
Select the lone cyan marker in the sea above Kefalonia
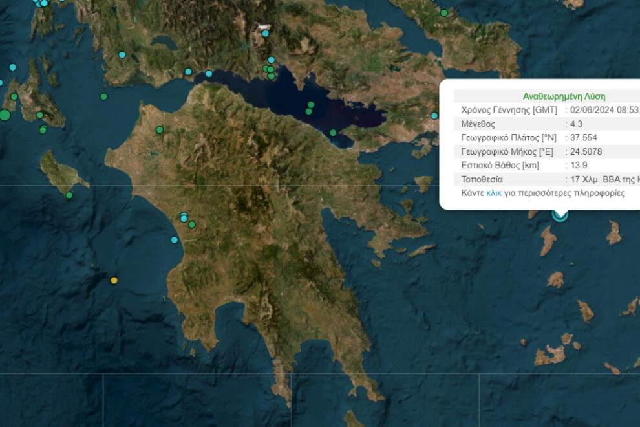point(13,67)
